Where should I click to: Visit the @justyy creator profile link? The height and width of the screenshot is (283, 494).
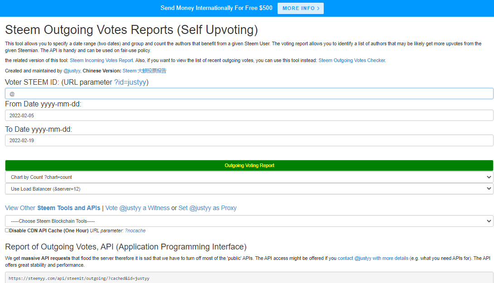click(72, 71)
